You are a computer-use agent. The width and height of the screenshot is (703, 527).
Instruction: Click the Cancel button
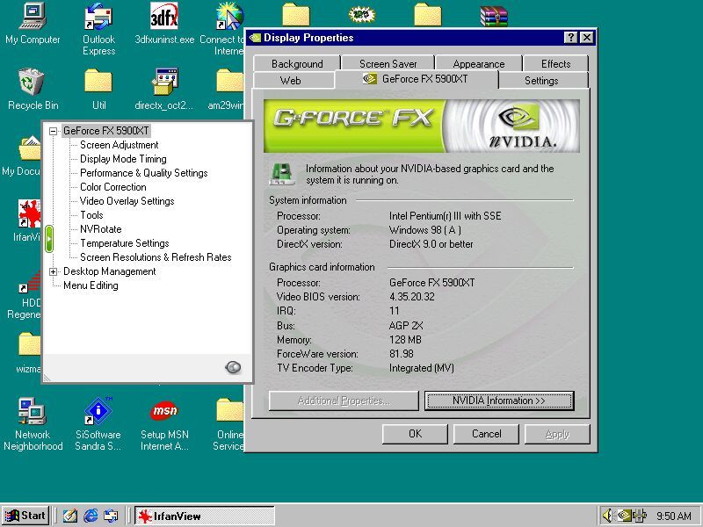pyautogui.click(x=486, y=434)
